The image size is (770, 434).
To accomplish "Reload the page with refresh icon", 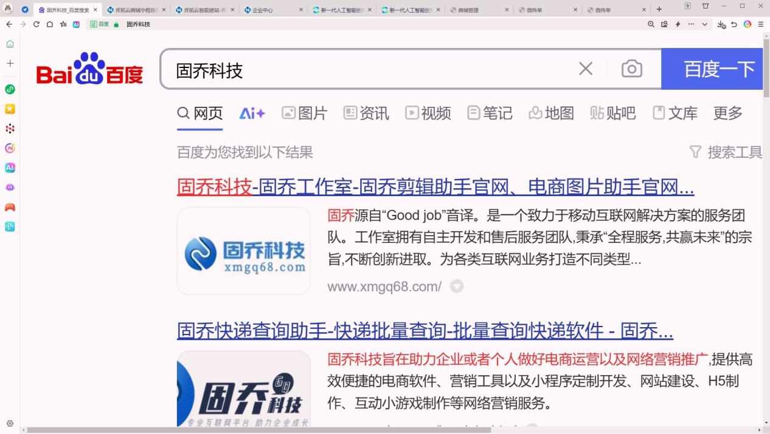I will 36,24.
